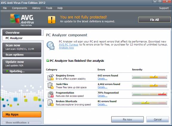
Task: Click the "Broken Shortcuts" category title
Action: click(66, 101)
